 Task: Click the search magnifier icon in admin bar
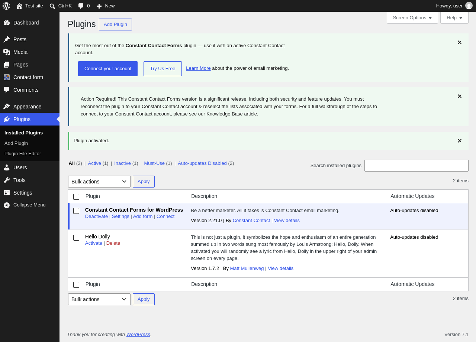tap(52, 6)
